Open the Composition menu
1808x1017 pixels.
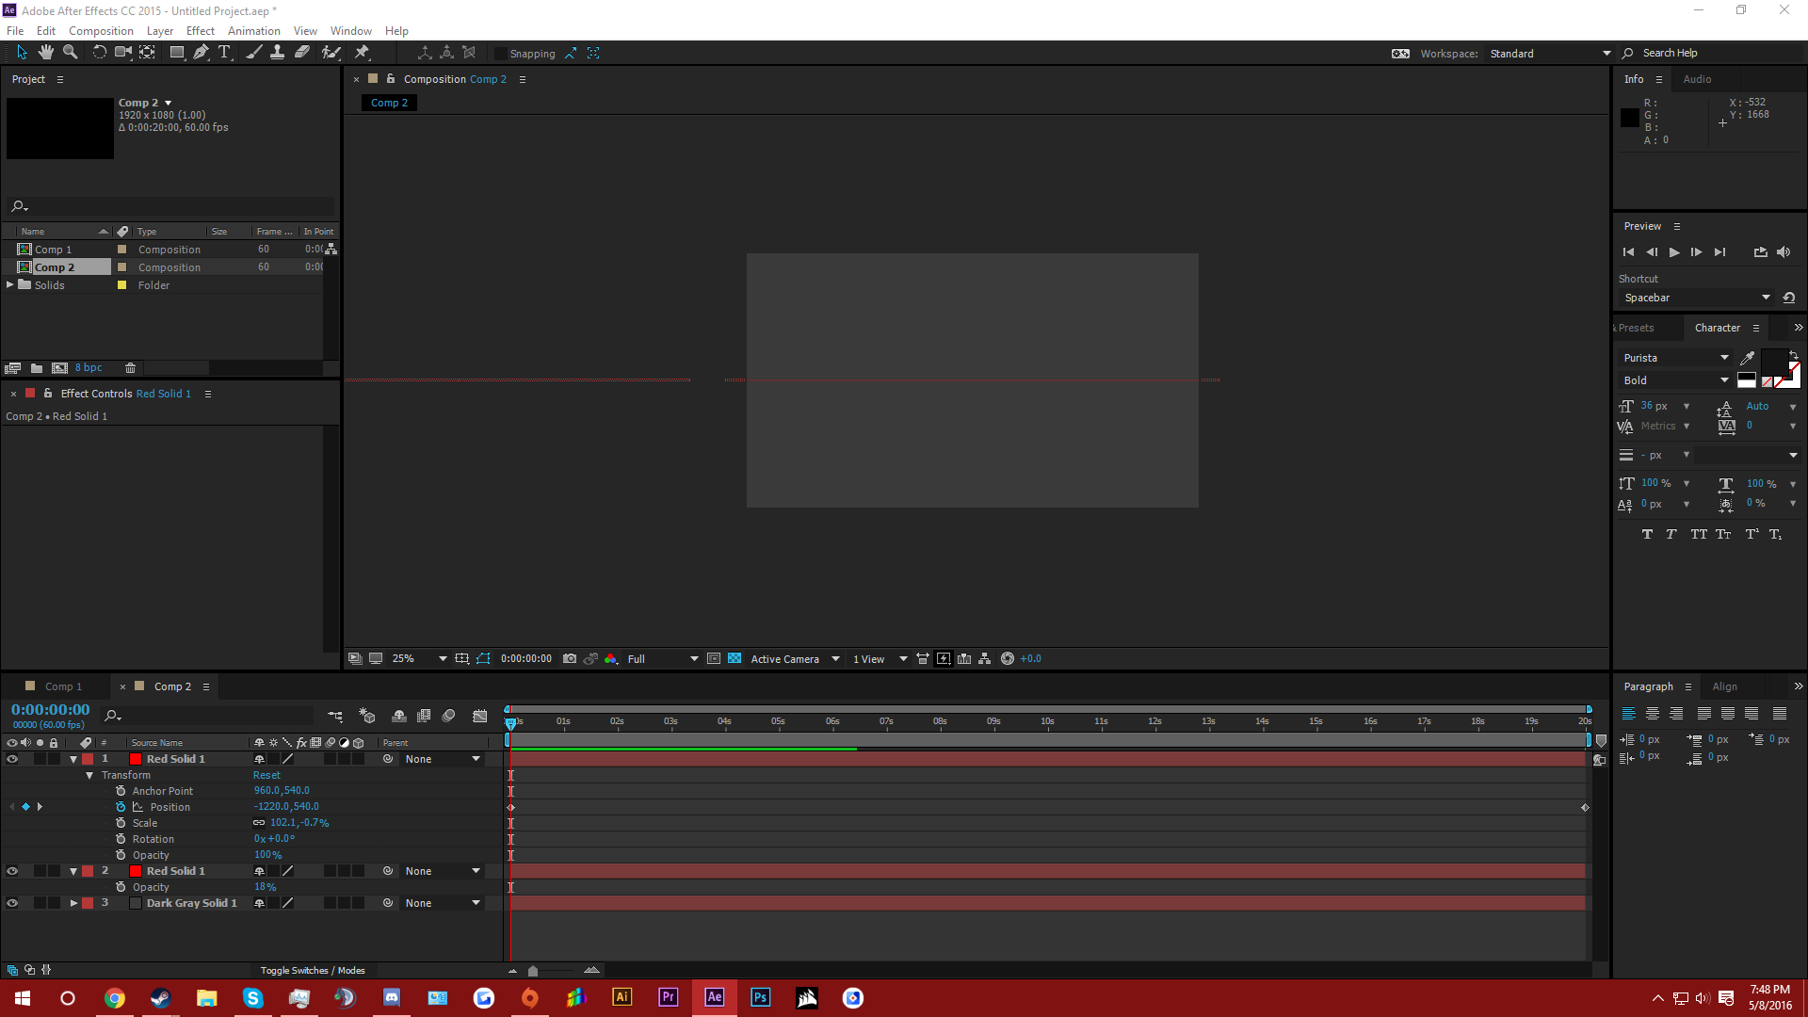pos(101,31)
